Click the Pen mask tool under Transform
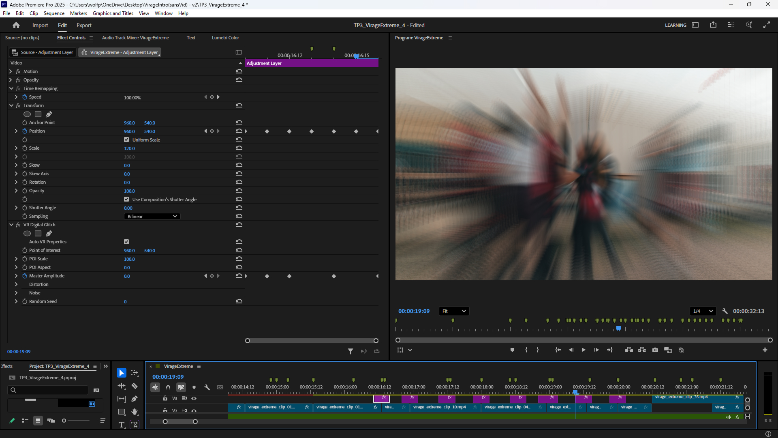This screenshot has width=778, height=438. [x=49, y=114]
